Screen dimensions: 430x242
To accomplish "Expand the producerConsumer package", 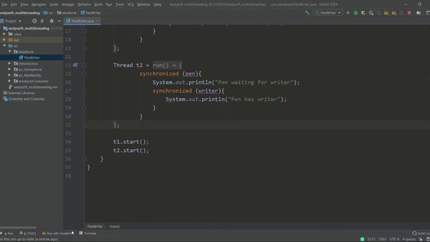I will [9, 81].
